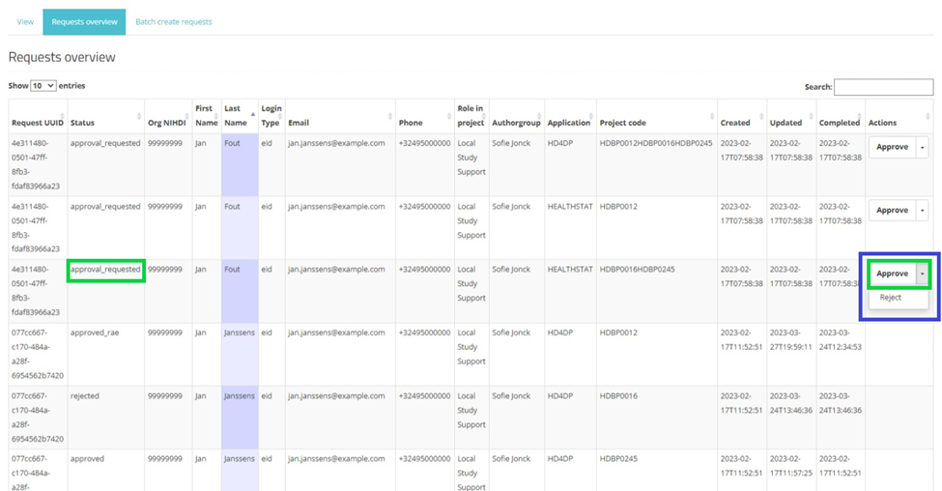Approve the HD4DP request in first row
942x491 pixels.
point(892,147)
